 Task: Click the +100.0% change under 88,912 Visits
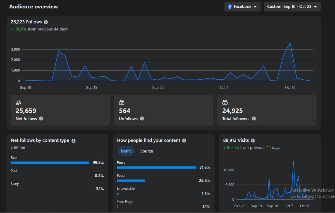[231, 148]
